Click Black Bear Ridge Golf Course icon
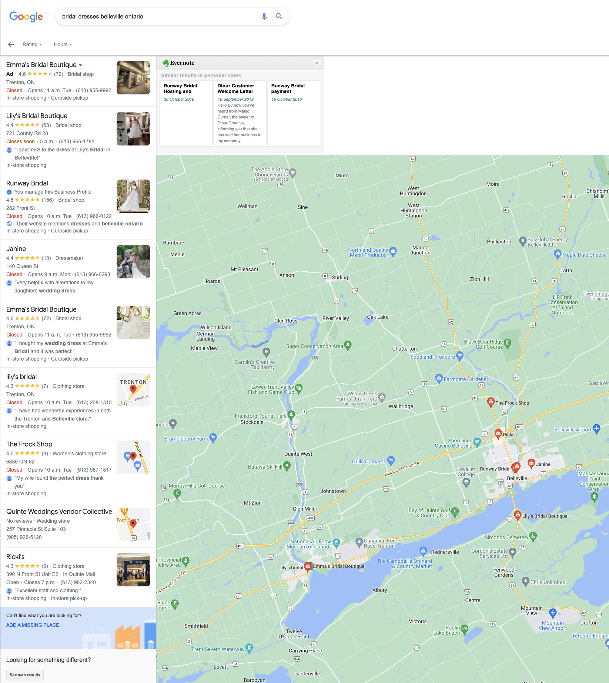The image size is (609, 683). 508,343
